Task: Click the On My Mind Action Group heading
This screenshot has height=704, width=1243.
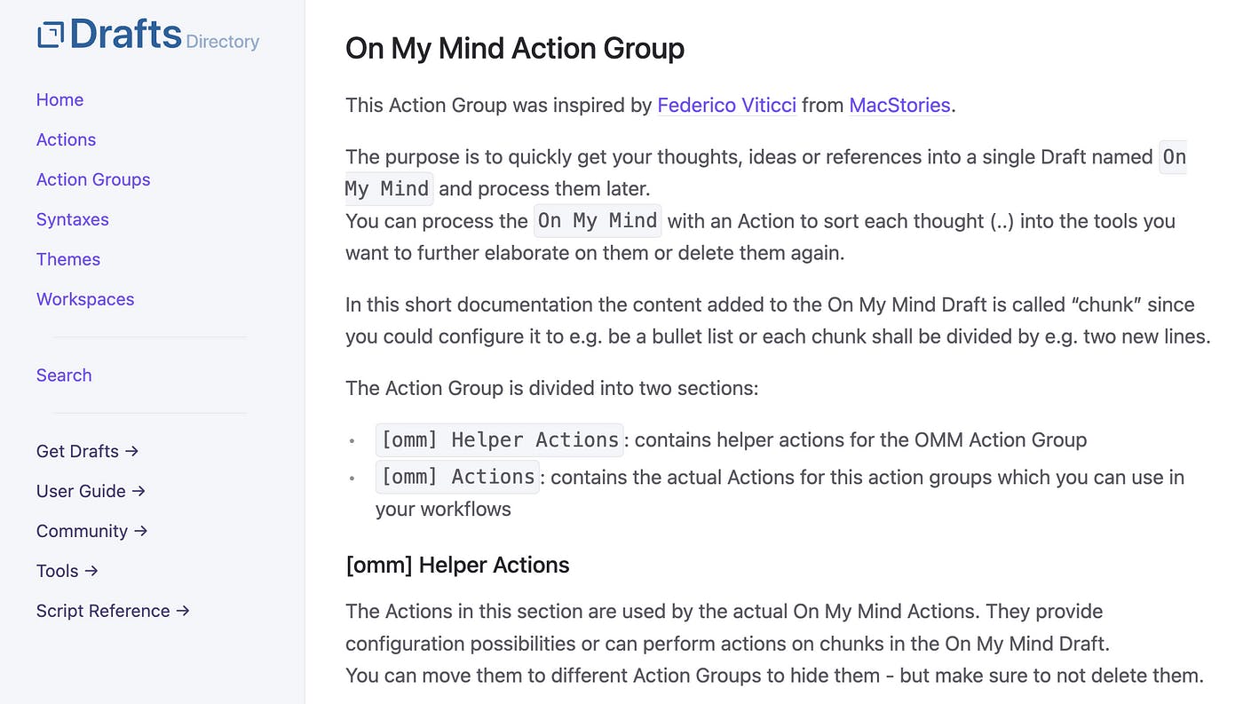Action: pyautogui.click(x=515, y=48)
